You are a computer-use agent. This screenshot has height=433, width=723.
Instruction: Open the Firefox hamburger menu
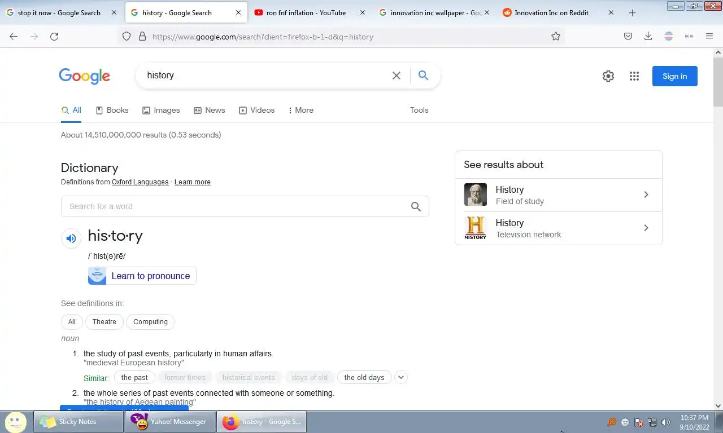[x=709, y=36]
